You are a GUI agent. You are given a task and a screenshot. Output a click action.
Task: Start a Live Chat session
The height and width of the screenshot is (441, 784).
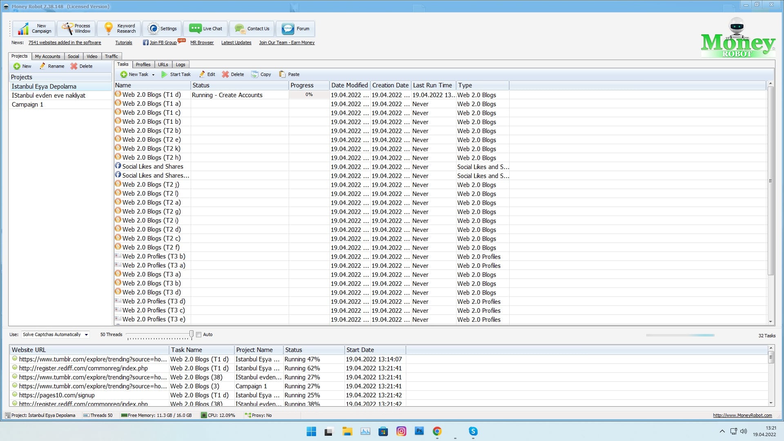coord(205,29)
